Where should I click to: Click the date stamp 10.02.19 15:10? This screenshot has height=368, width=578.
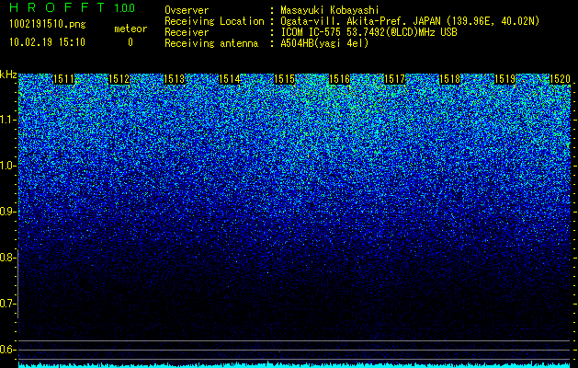pyautogui.click(x=47, y=42)
